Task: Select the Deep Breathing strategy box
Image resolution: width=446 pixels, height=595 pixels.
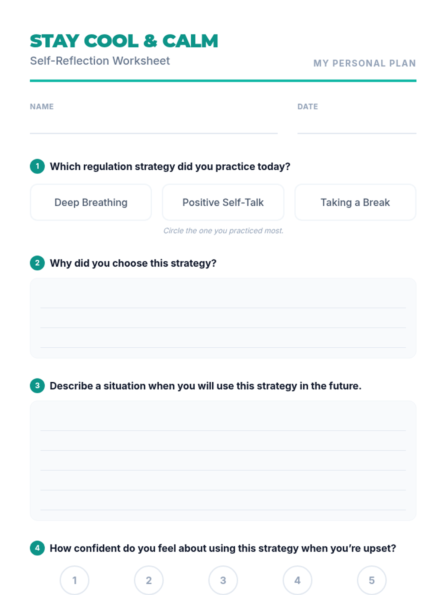Action: [x=91, y=202]
